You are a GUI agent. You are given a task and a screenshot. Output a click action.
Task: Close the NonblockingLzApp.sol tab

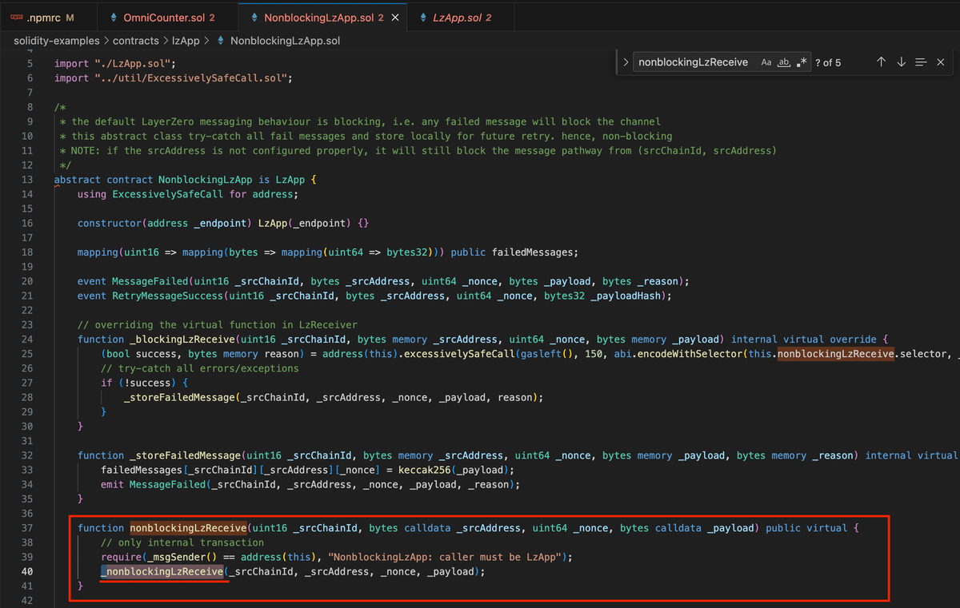pyautogui.click(x=395, y=18)
